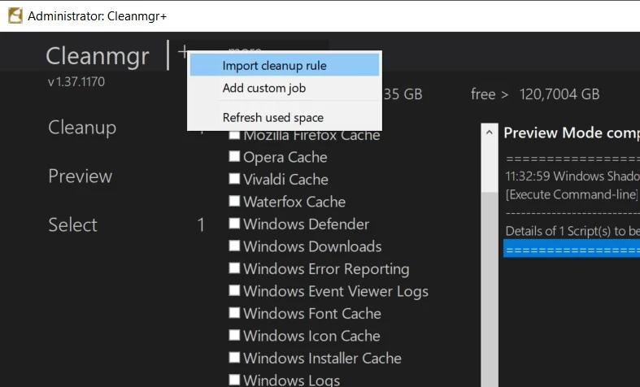Click the free space value 120,7004 GB
Image resolution: width=640 pixels, height=387 pixels.
(559, 94)
